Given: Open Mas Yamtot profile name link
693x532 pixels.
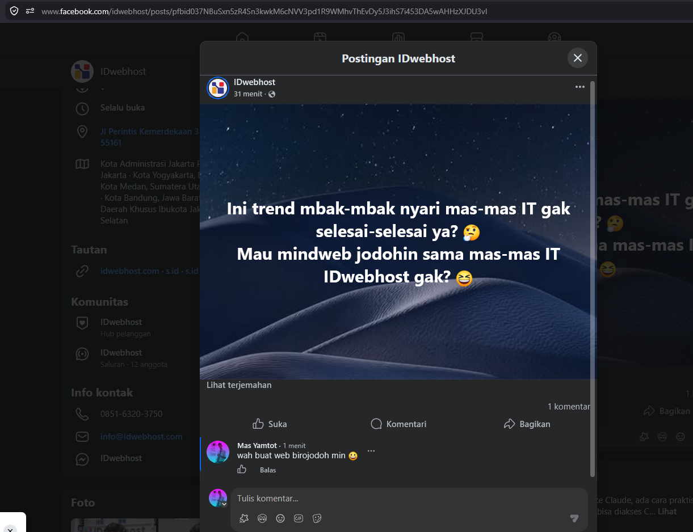Looking at the screenshot, I should (x=257, y=446).
